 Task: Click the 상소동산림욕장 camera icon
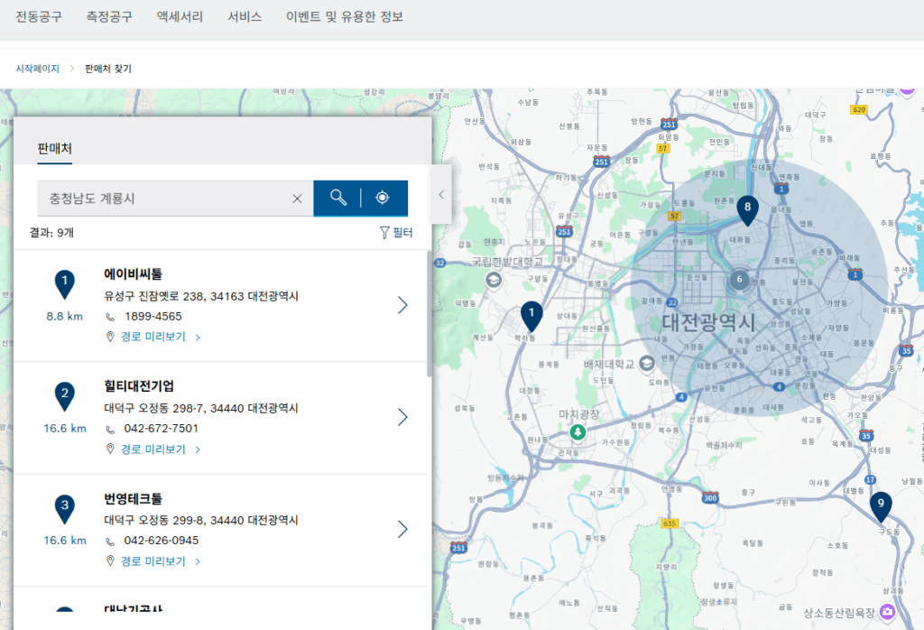888,612
